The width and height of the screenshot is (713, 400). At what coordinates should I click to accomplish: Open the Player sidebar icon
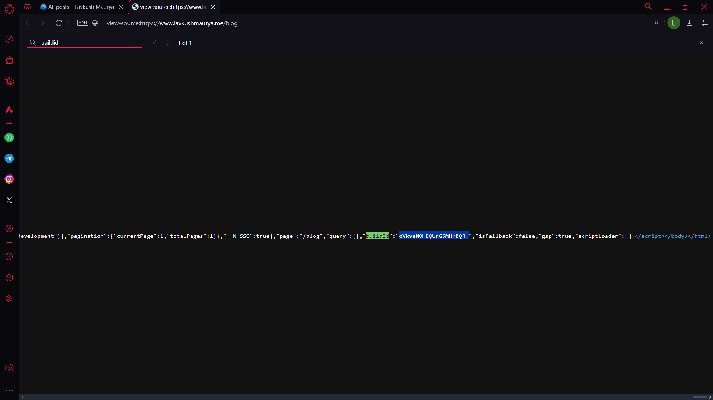9,229
